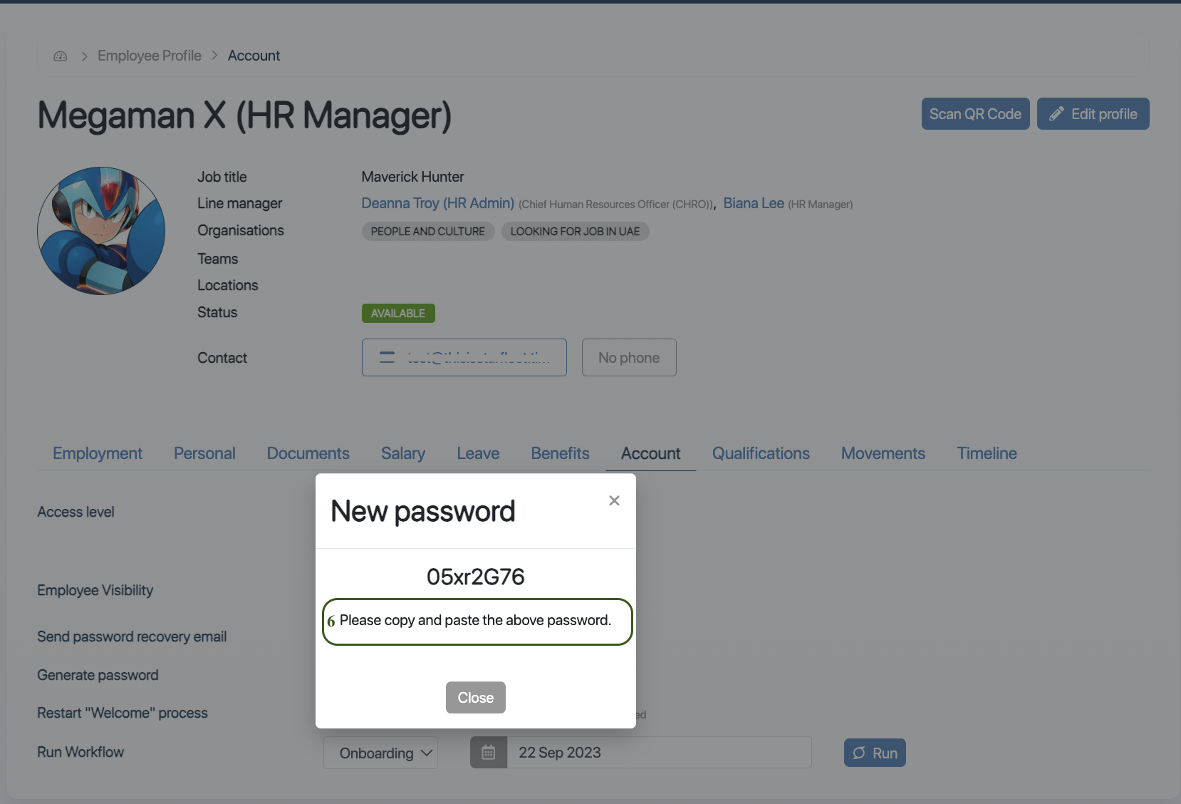Go to the Documents tab
The width and height of the screenshot is (1181, 804).
pyautogui.click(x=308, y=453)
